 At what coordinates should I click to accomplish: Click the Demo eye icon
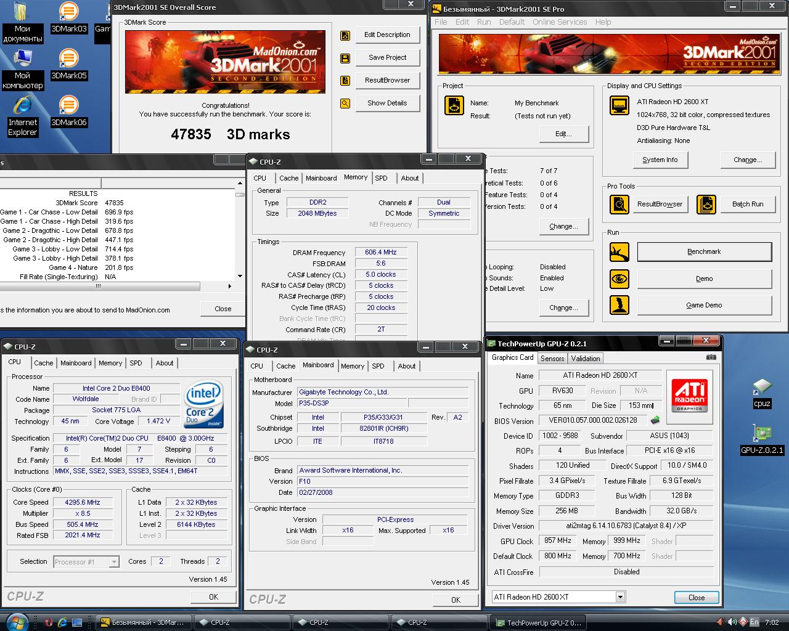tap(619, 279)
